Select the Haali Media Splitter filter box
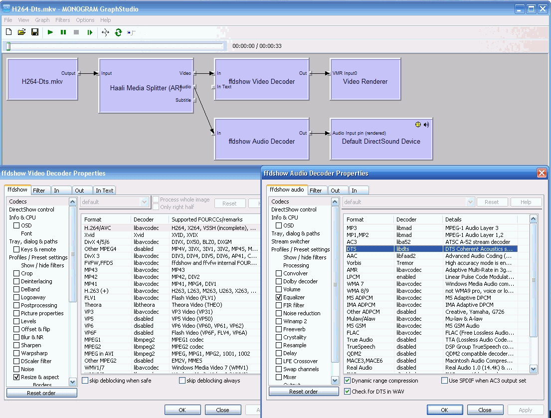551x418 pixels. click(x=146, y=86)
